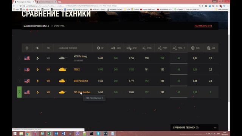Open ПАРАМЕТРЫ 8/14 parameter settings
The width and height of the screenshot is (242, 136).
[x=203, y=26]
